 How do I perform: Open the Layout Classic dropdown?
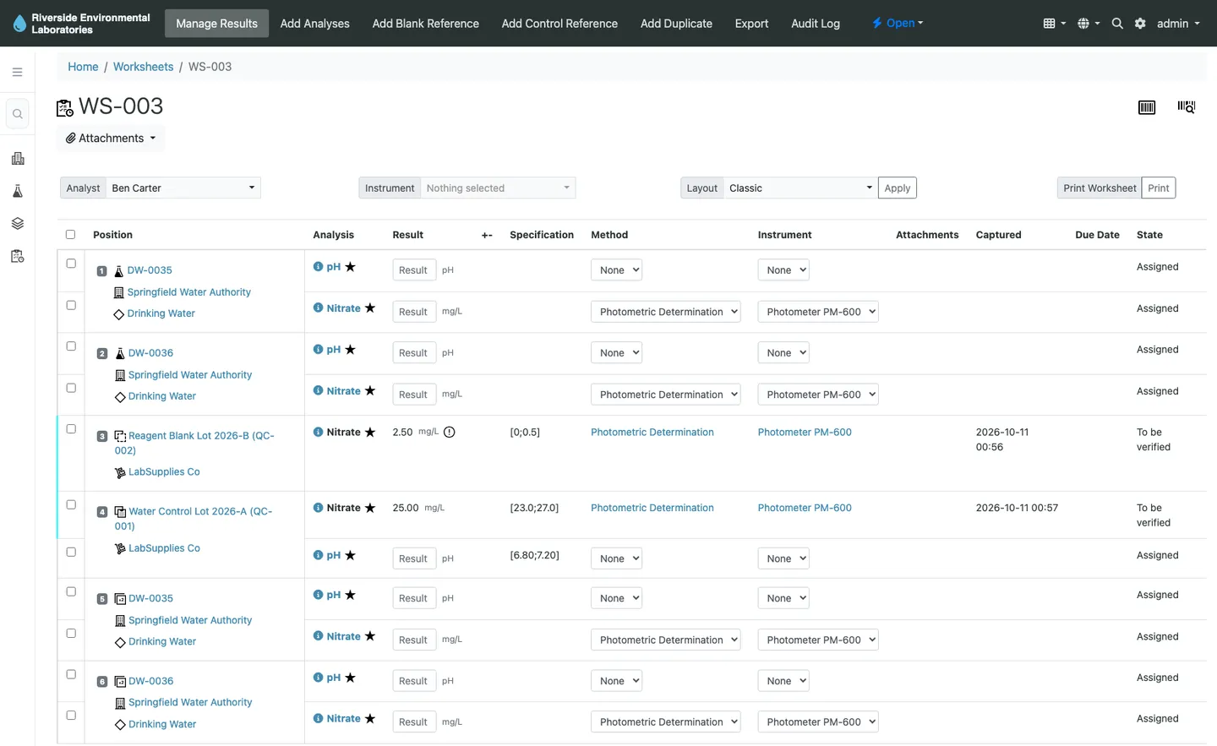click(x=800, y=188)
